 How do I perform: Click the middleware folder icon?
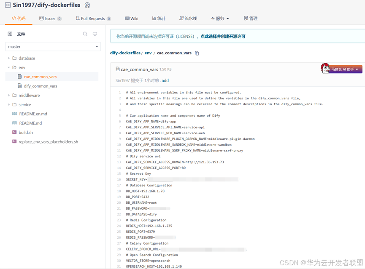14,95
